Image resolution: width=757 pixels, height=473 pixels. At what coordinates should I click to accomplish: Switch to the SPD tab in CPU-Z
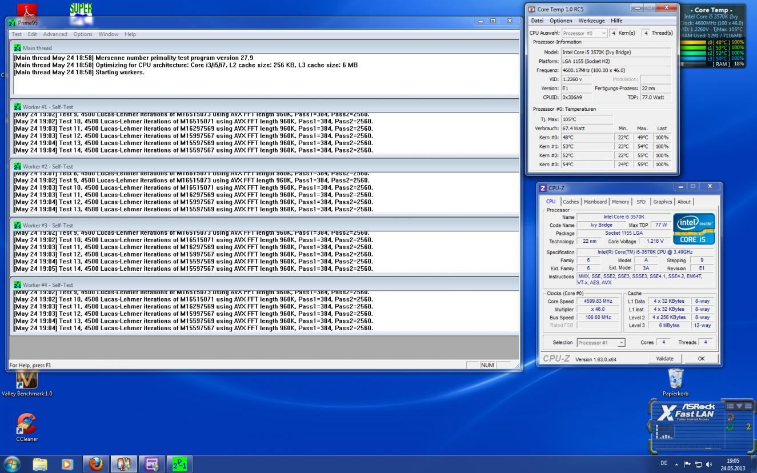641,202
